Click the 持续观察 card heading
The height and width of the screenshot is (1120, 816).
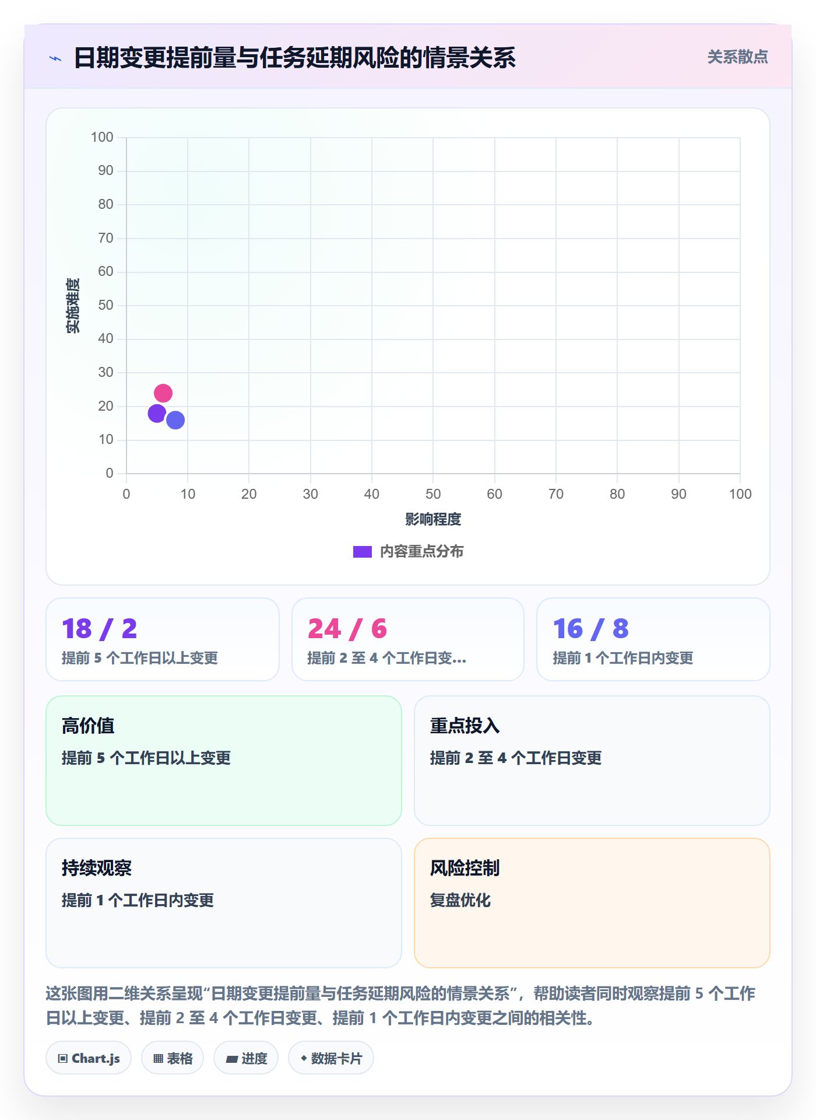[97, 868]
